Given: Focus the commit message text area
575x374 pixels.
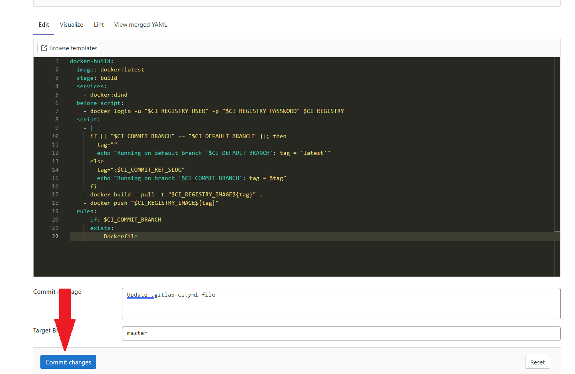Looking at the screenshot, I should pyautogui.click(x=341, y=303).
